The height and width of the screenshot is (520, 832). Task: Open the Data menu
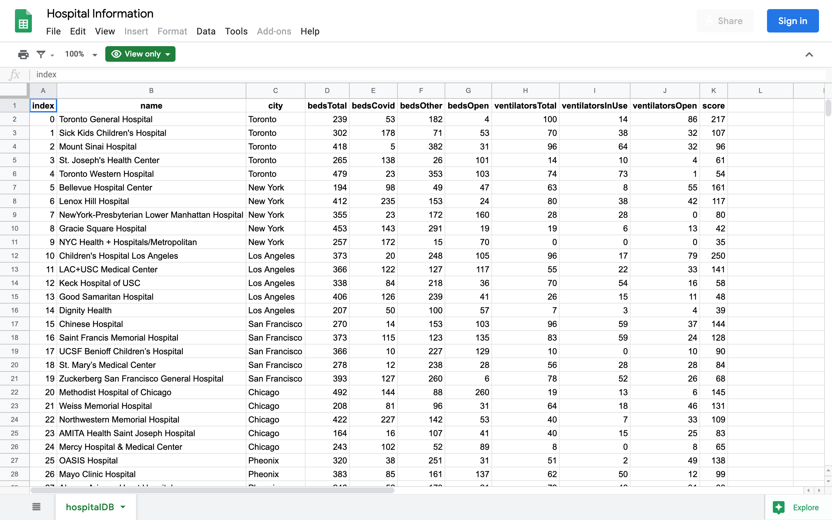pyautogui.click(x=206, y=31)
